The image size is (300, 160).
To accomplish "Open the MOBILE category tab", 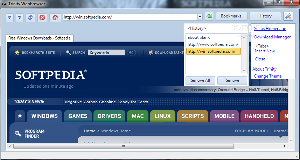I will pyautogui.click(x=224, y=116).
